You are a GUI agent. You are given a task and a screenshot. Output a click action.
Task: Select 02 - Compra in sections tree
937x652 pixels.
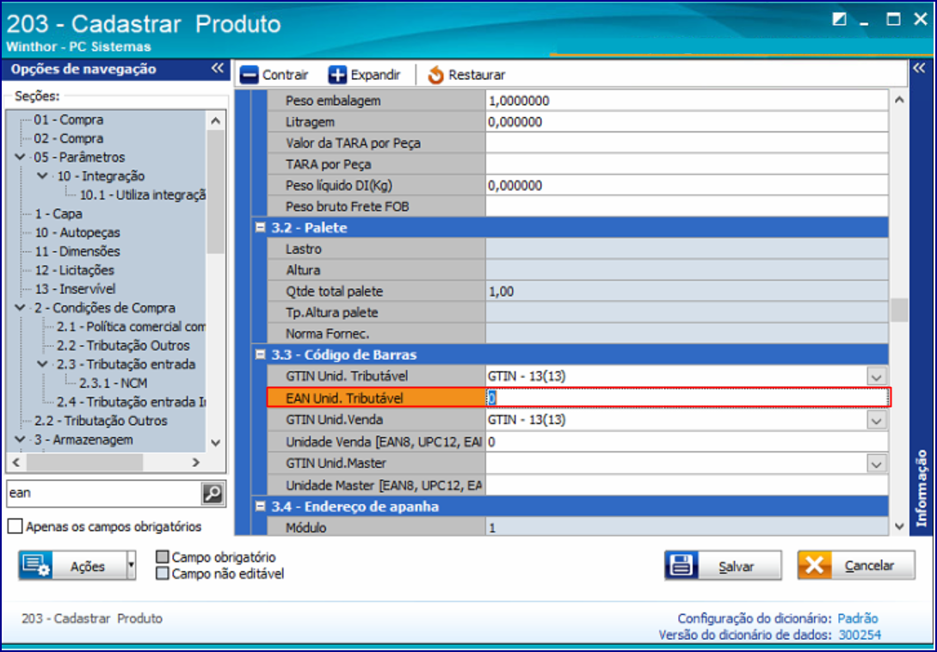[68, 138]
